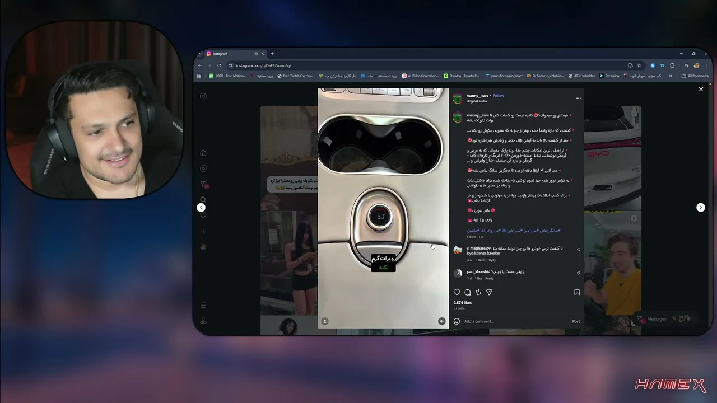Open the three-dot more options menu
This screenshot has height=403, width=717.
[579, 98]
